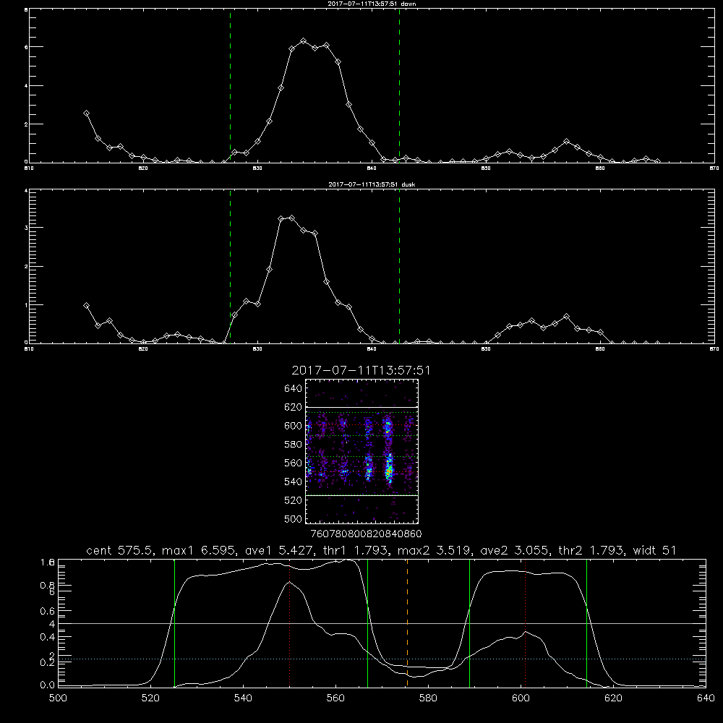Click the '580' x-axis label of bottom plot

(428, 698)
